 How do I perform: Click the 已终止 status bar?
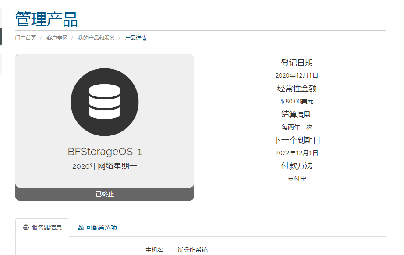point(105,194)
